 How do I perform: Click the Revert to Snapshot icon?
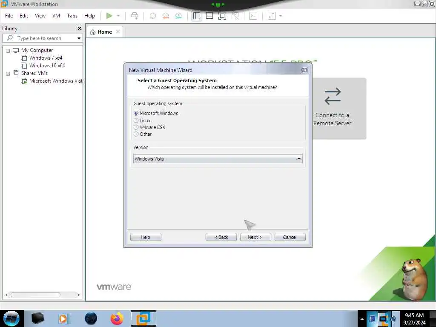[166, 16]
